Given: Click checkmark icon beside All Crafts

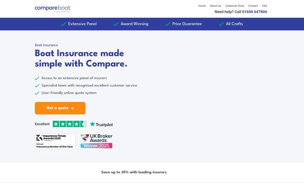Looking at the screenshot, I should click(221, 24).
